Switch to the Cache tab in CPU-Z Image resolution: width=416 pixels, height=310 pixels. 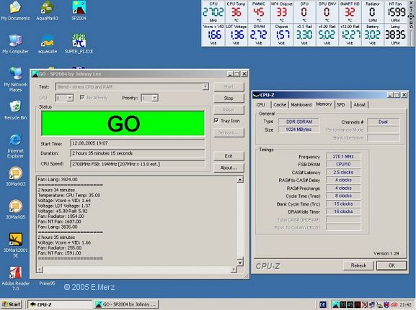point(280,104)
